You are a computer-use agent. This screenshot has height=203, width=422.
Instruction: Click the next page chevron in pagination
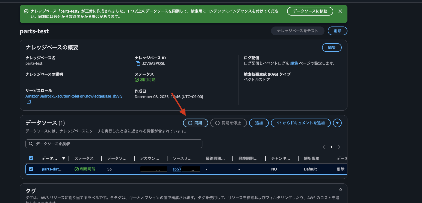339,147
